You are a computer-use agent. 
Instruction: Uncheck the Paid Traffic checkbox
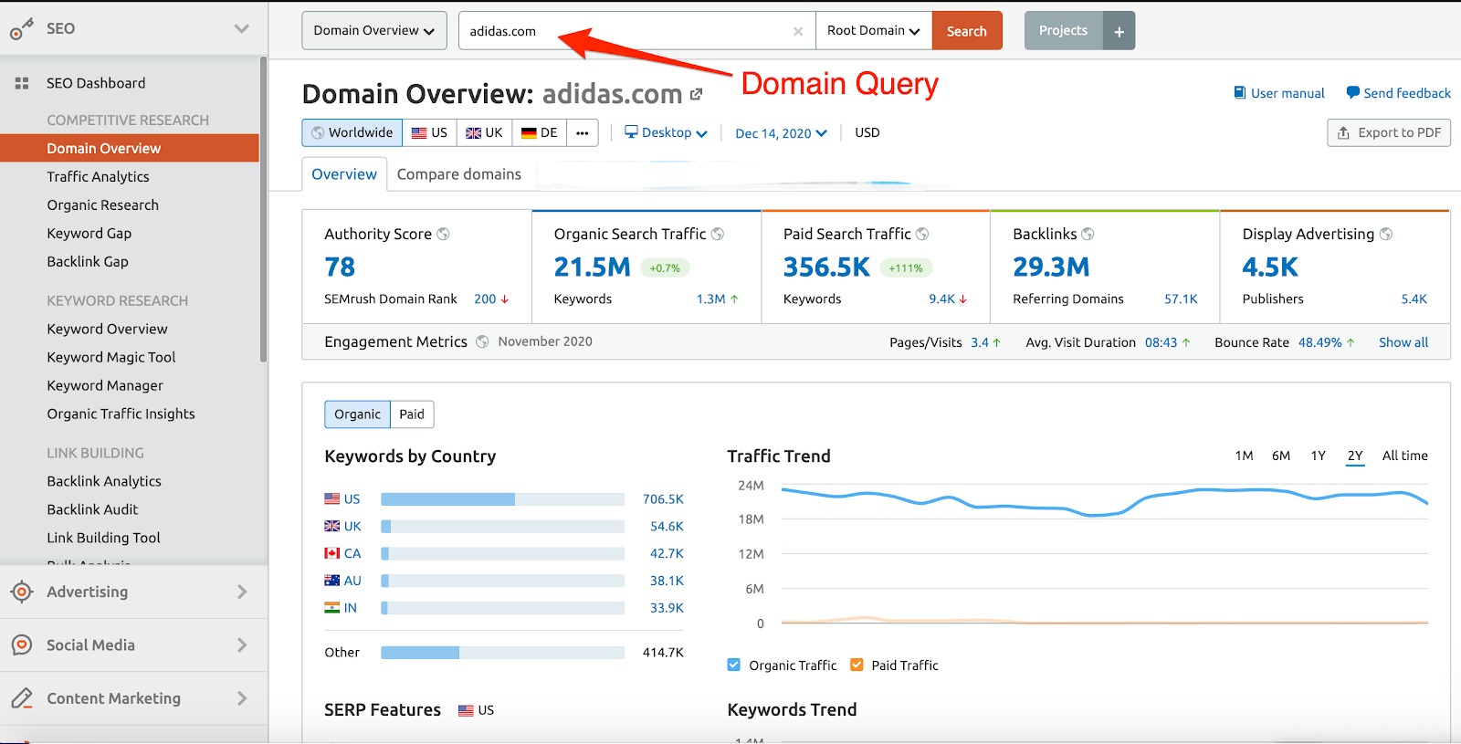[x=857, y=665]
